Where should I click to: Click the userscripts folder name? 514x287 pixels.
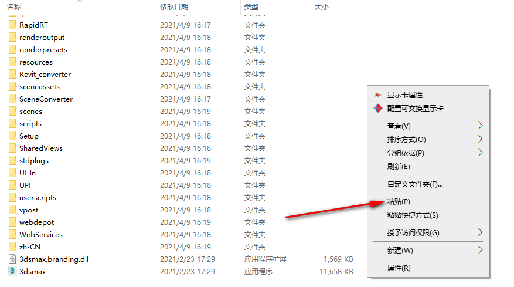[x=38, y=198]
